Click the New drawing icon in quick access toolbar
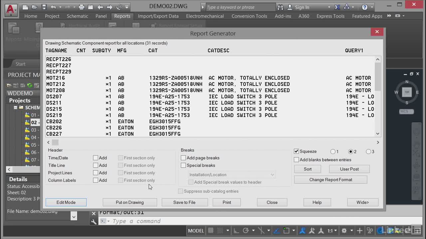426x239 pixels. click(25, 7)
